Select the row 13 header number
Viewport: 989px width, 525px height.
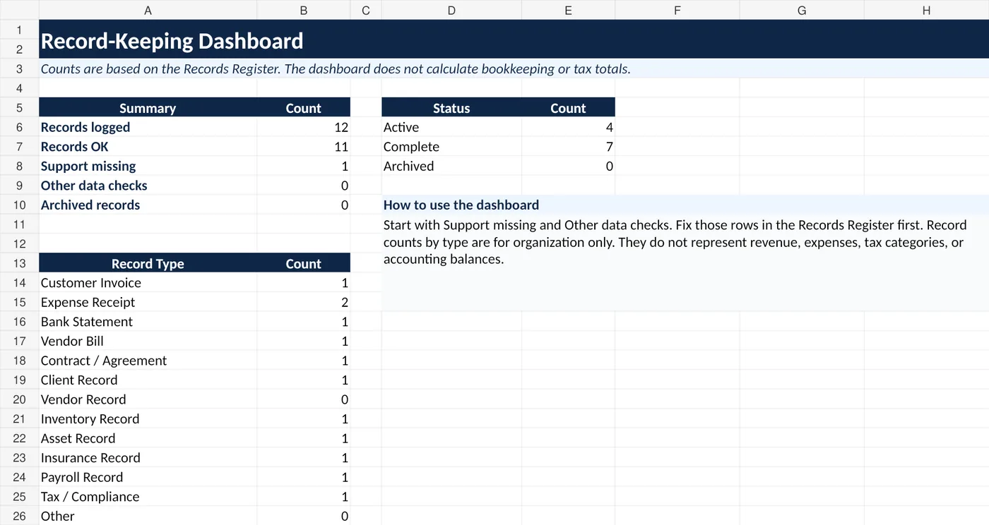(19, 263)
